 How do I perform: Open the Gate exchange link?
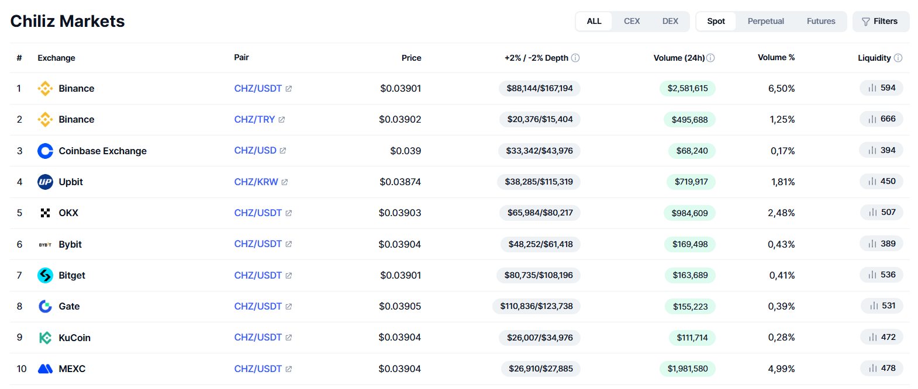(x=69, y=306)
